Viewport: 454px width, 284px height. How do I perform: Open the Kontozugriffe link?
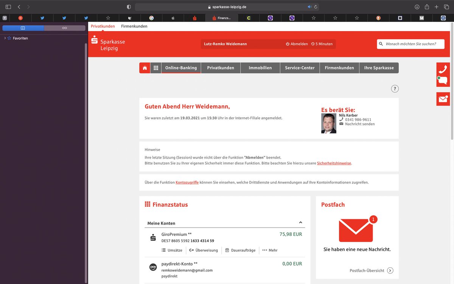coord(187,183)
